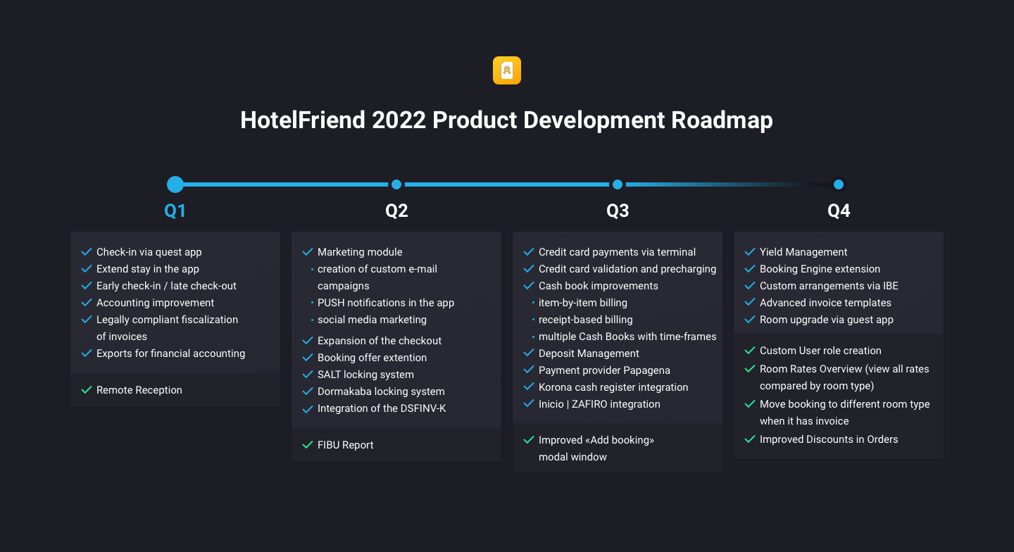Click item-by-item billing text
The width and height of the screenshot is (1014, 552).
(583, 303)
